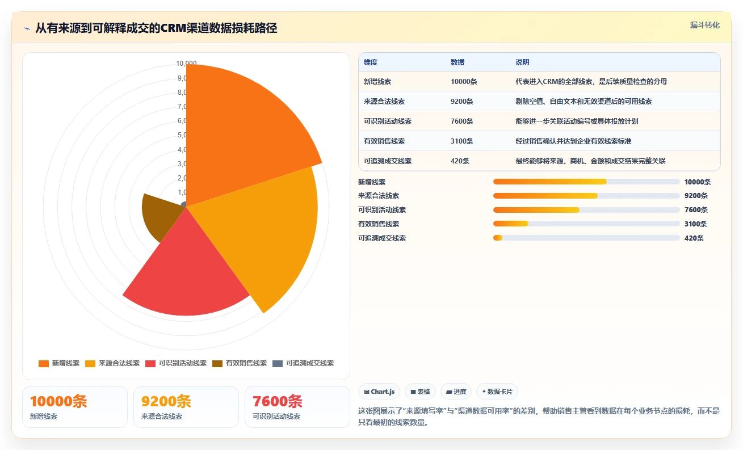Toggle the 新增线索 legend entry

(x=59, y=363)
